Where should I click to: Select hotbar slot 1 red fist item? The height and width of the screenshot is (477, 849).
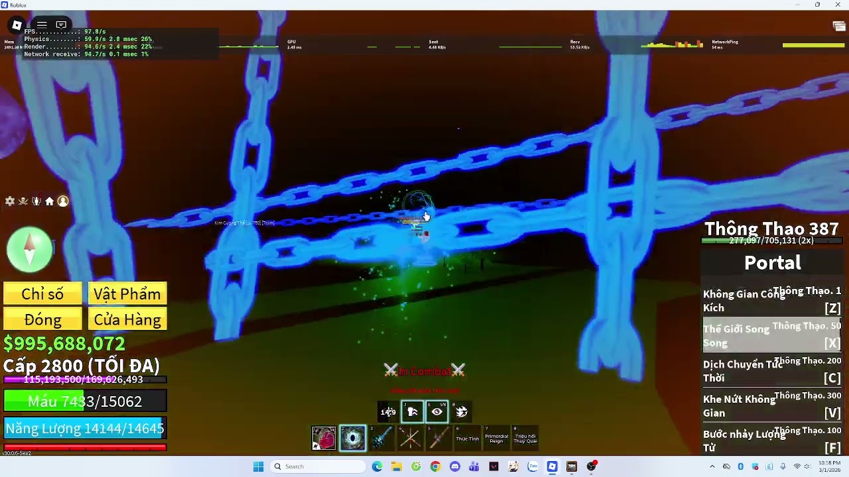[324, 438]
